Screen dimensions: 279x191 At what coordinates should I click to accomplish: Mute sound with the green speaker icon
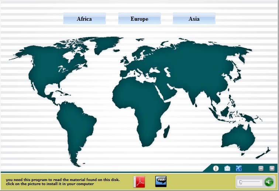(x=269, y=182)
